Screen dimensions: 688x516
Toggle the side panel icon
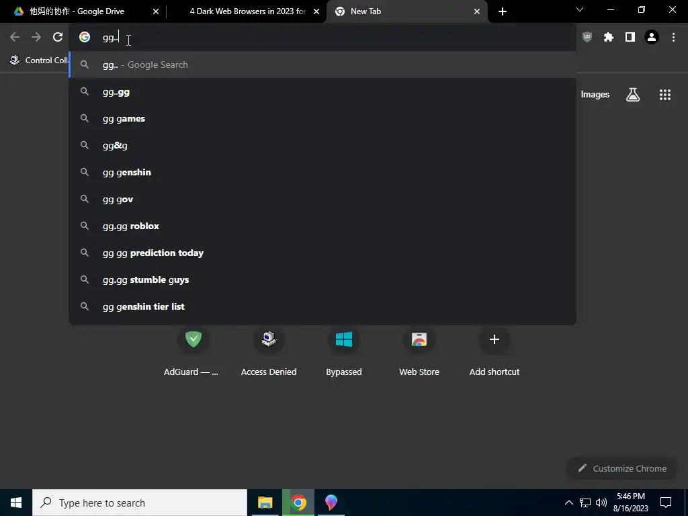point(630,38)
